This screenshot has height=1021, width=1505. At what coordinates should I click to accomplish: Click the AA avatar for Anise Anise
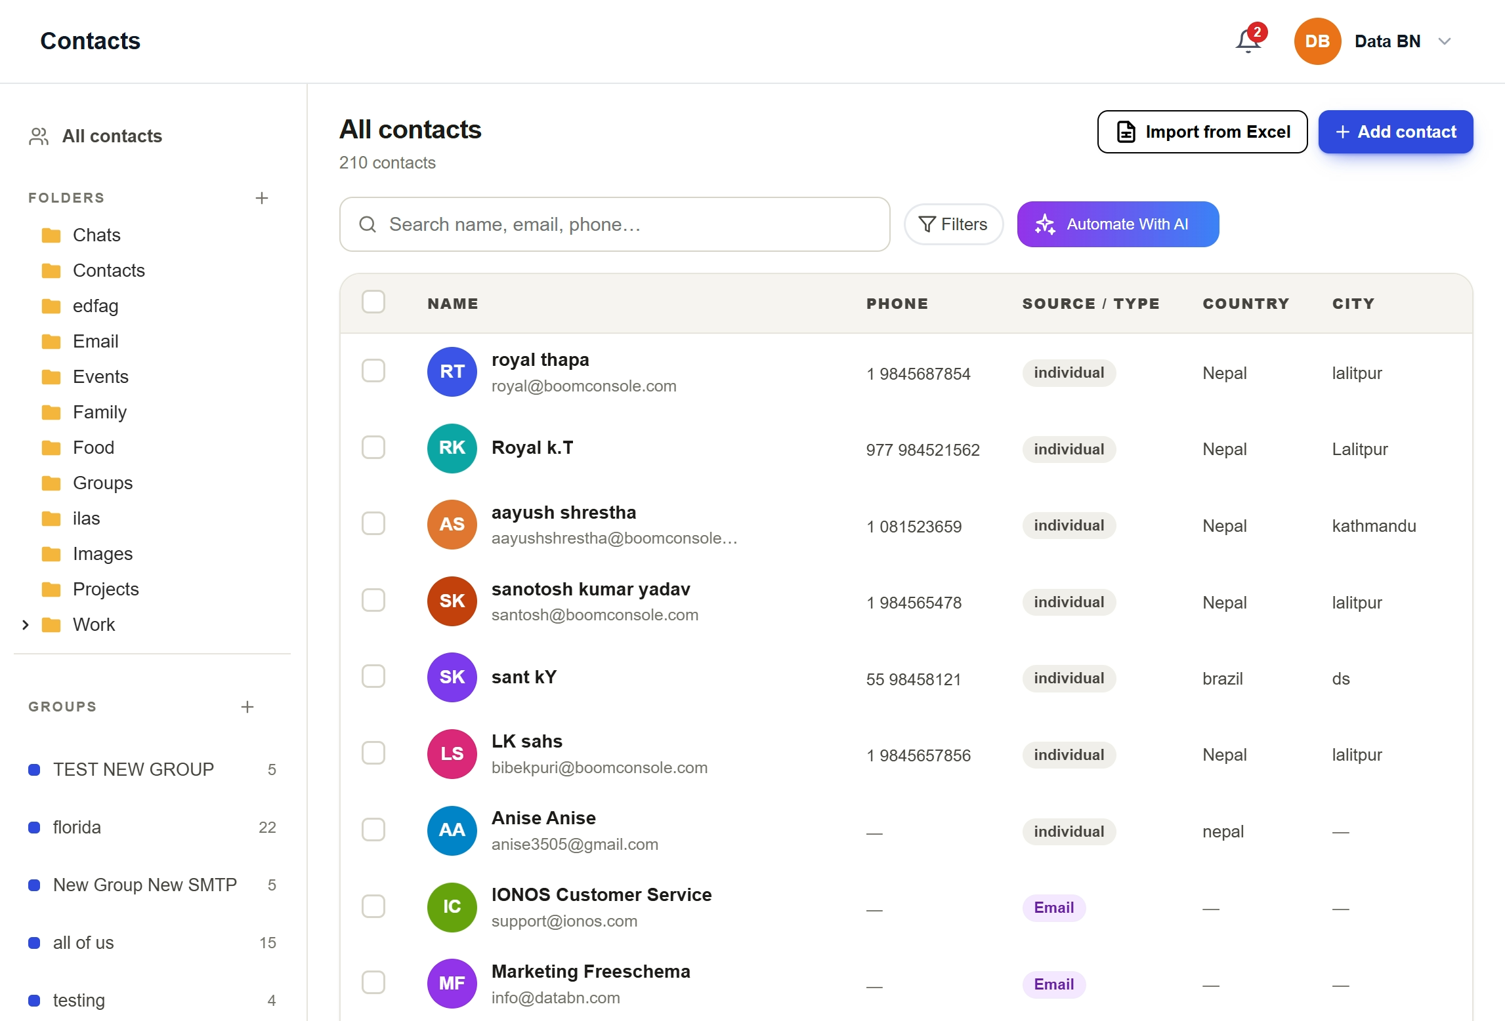[452, 830]
